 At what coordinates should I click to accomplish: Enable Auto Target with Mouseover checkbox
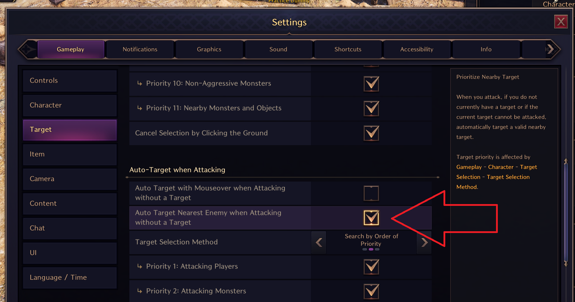(x=371, y=193)
